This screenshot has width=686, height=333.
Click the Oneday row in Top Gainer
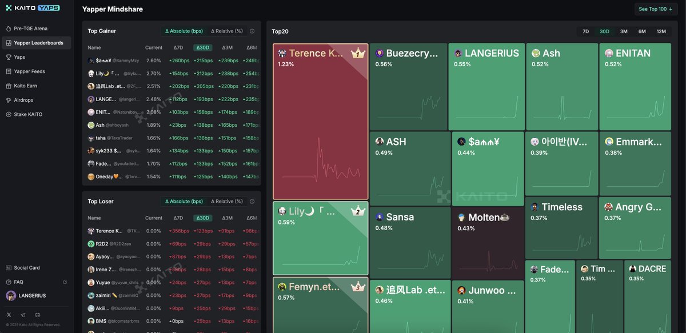click(x=172, y=177)
